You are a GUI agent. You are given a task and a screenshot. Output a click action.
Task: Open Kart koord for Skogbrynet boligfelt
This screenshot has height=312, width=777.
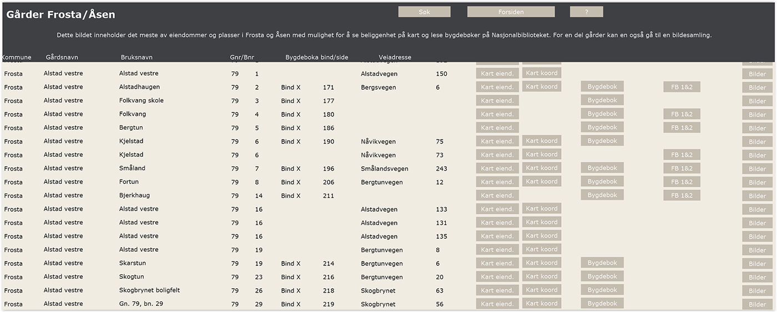pyautogui.click(x=542, y=290)
